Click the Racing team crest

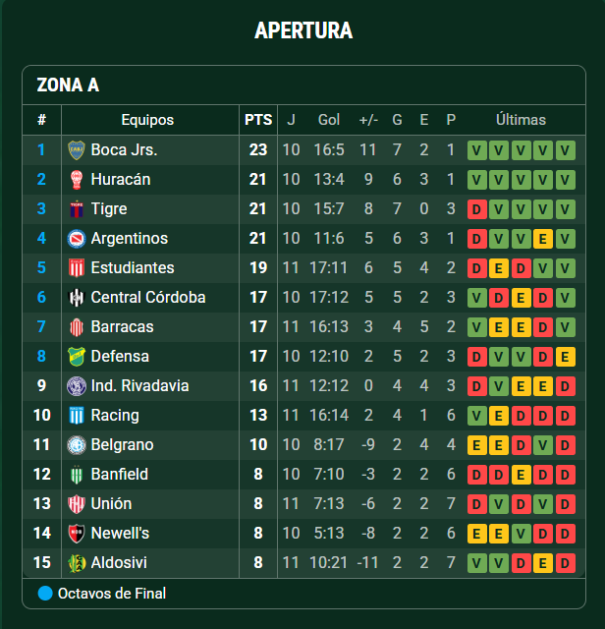click(76, 416)
